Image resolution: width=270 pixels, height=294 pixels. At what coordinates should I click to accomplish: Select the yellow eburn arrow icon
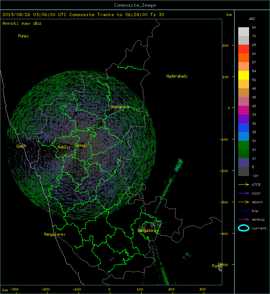[x=243, y=202]
